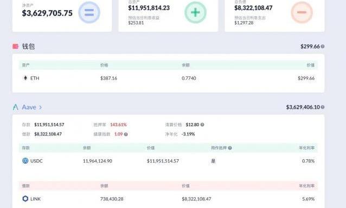Click the blue equals net assets icon
The height and width of the screenshot is (208, 346).
[89, 12]
